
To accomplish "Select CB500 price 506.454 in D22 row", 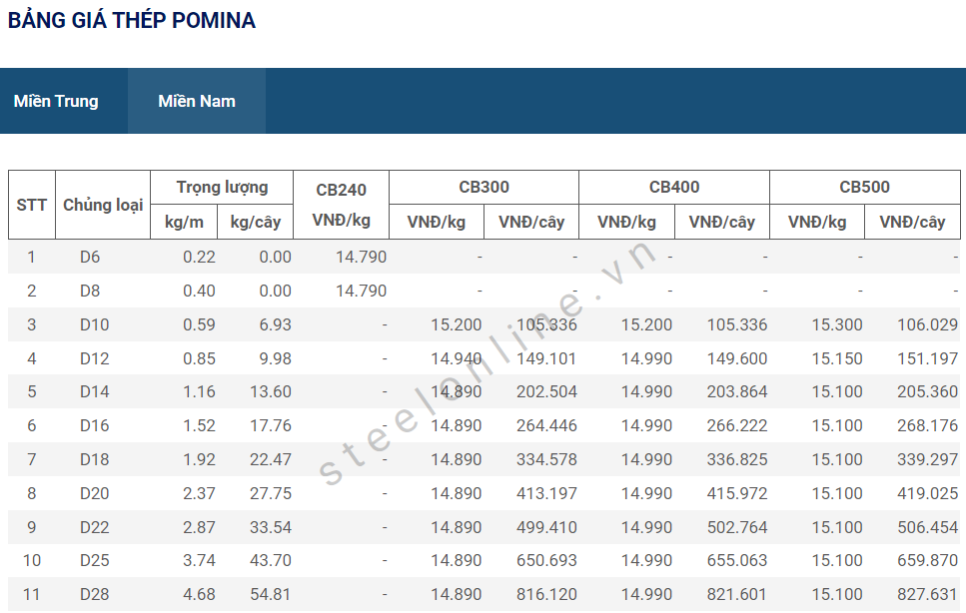I will coord(927,527).
